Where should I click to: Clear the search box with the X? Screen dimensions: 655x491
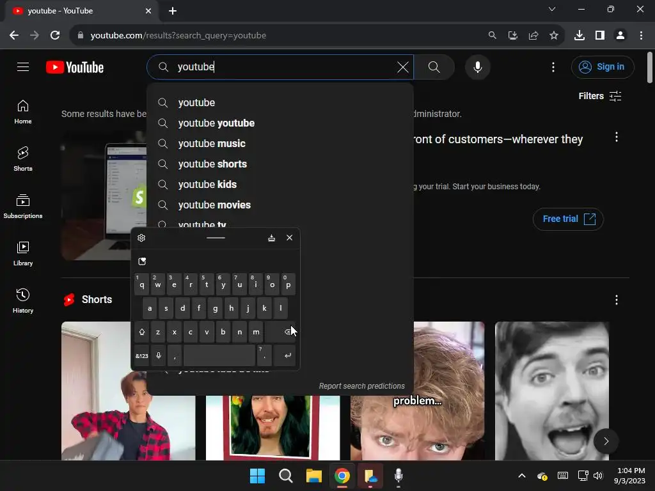point(403,66)
